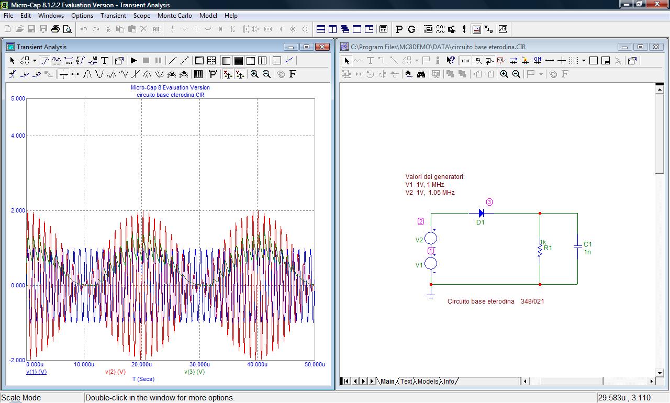
Task: Expand the dropdown beside analysis shapes tool
Action: (x=35, y=61)
